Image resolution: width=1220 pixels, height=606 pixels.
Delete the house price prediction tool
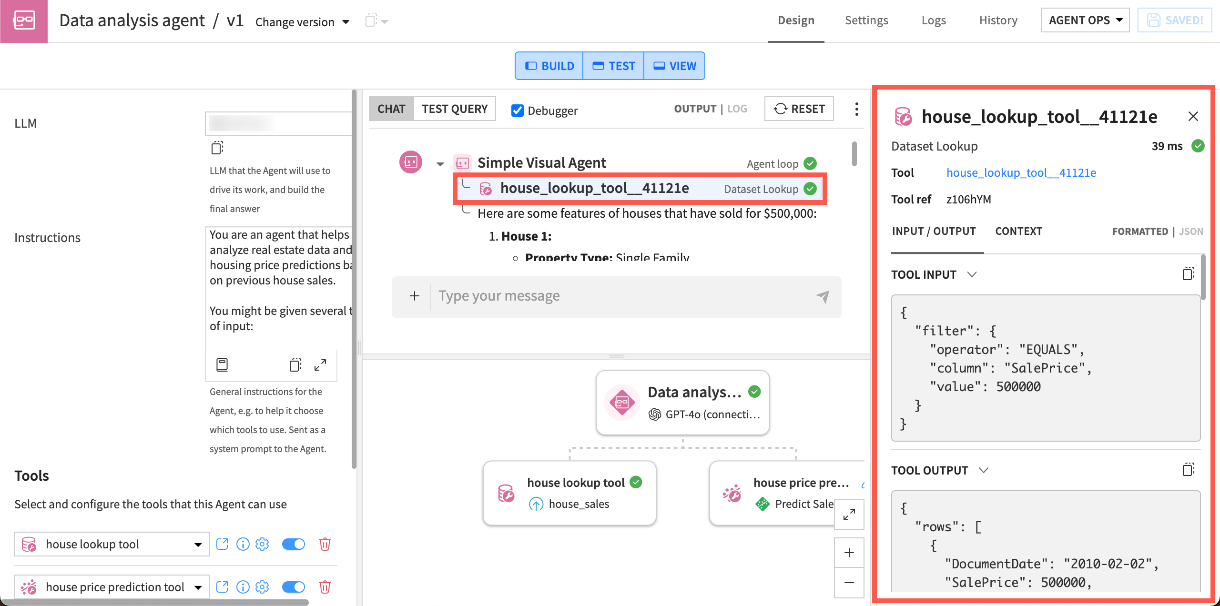325,587
